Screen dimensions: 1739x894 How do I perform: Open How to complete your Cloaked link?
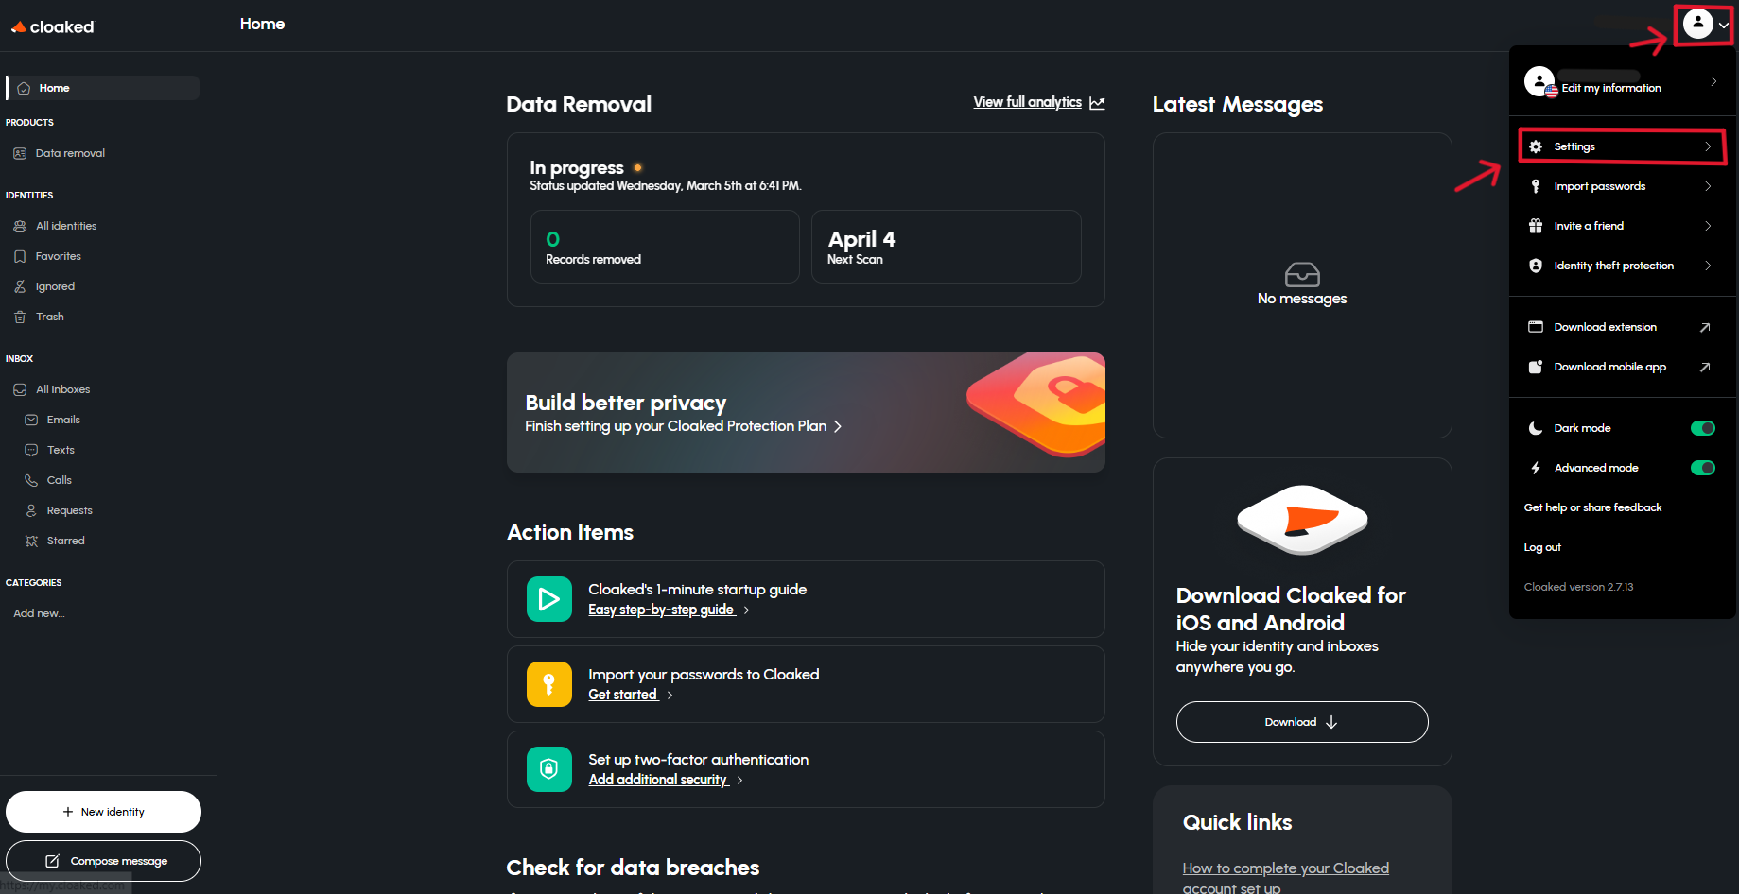click(1285, 877)
